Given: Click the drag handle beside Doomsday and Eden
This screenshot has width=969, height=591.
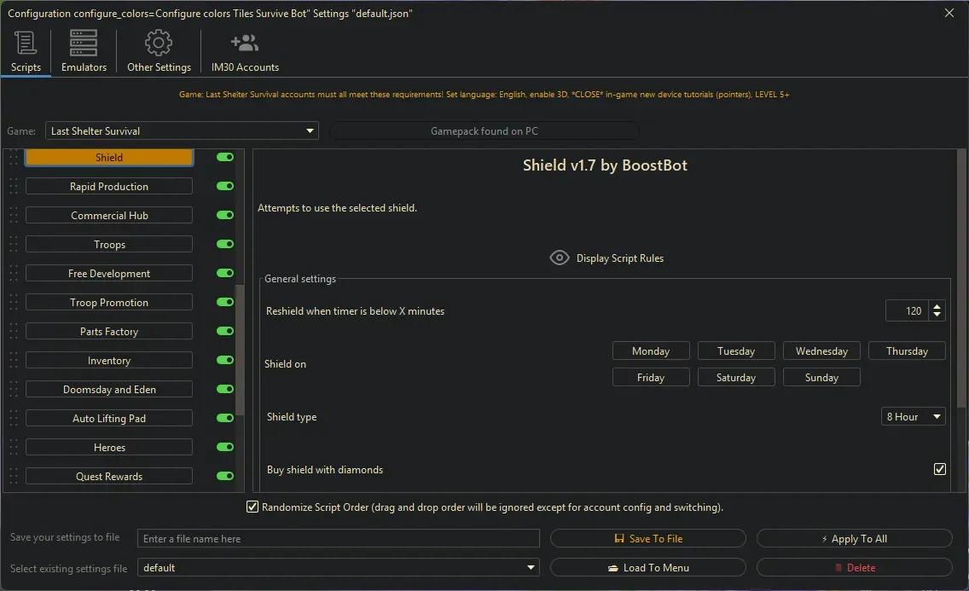Looking at the screenshot, I should 13,390.
